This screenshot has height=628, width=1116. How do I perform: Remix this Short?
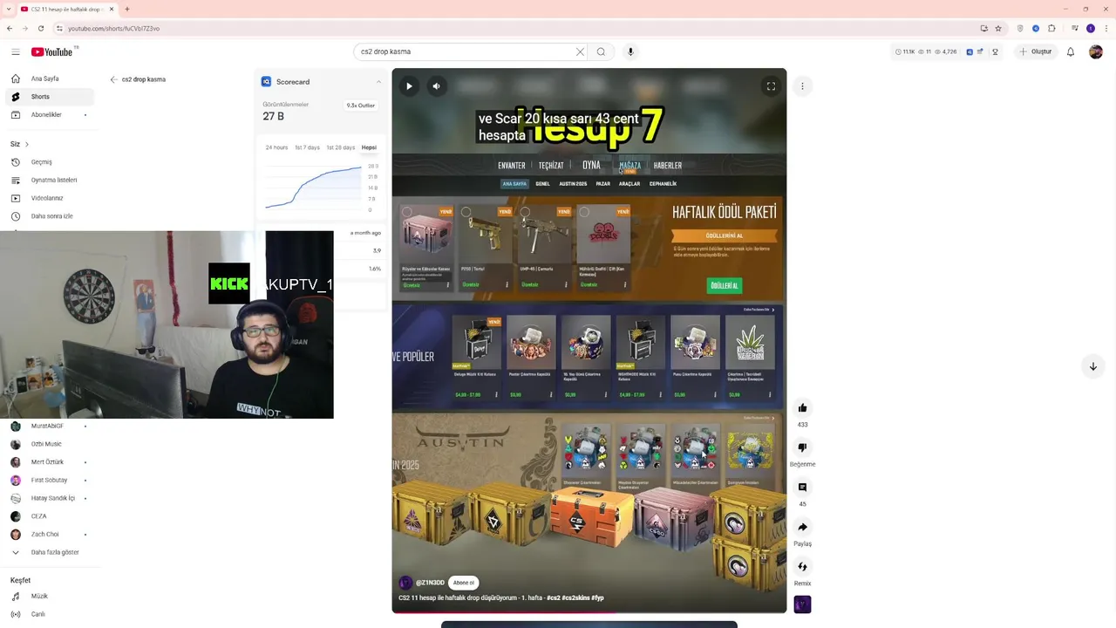[x=802, y=567]
